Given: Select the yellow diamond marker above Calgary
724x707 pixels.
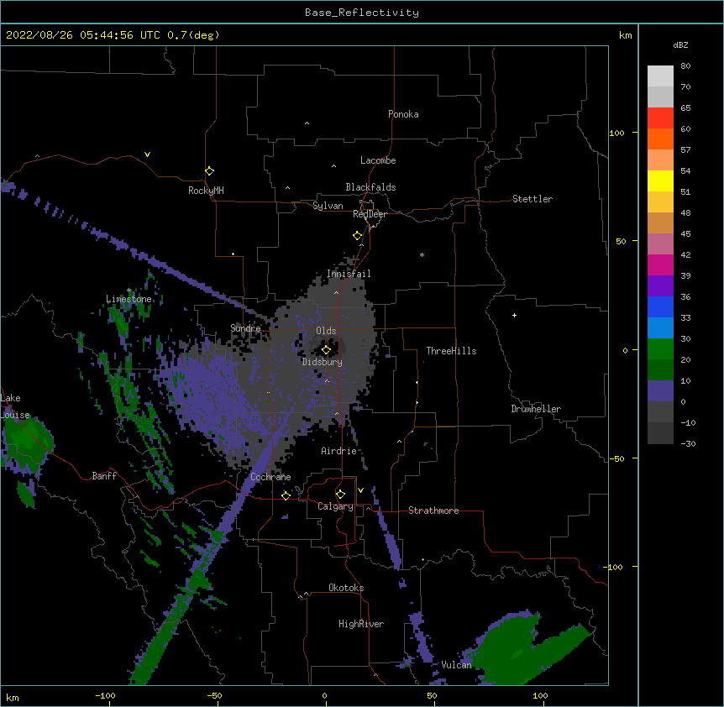Looking at the screenshot, I should click(340, 495).
